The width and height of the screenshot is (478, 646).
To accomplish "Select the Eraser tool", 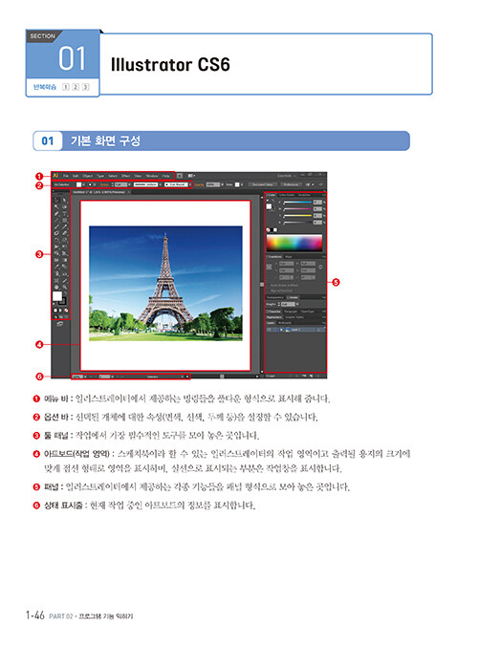I will tap(65, 233).
